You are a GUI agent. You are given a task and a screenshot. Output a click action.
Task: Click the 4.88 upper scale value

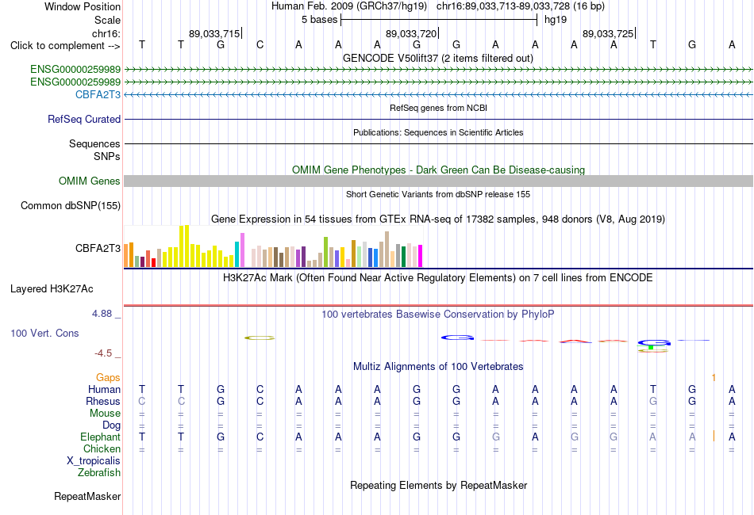102,314
